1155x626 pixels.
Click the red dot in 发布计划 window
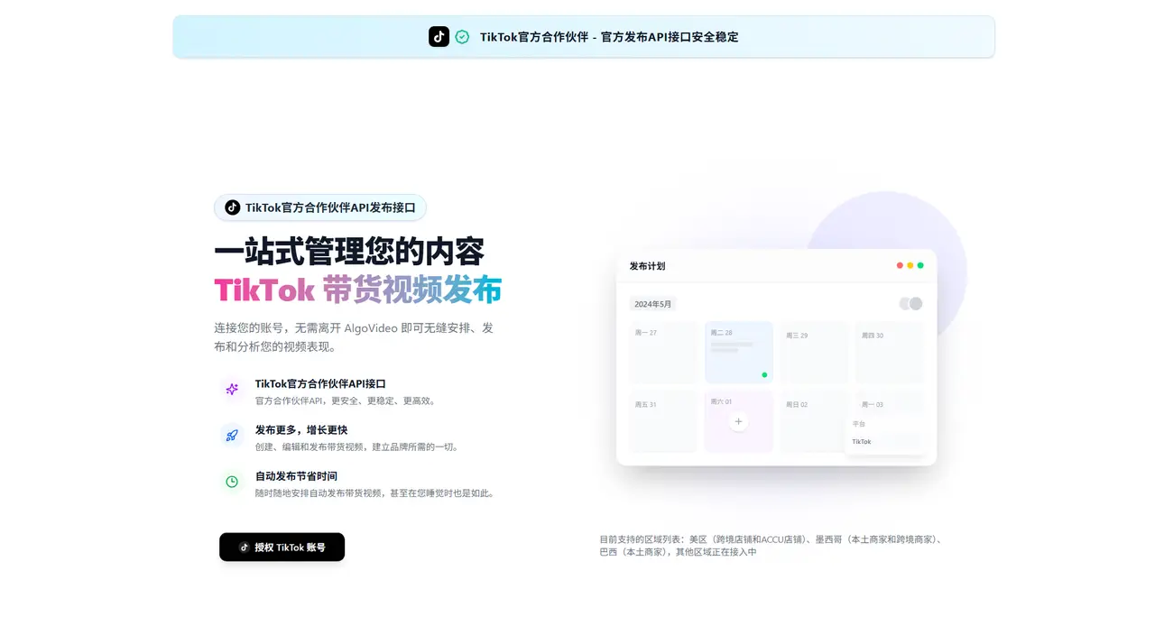pos(900,265)
